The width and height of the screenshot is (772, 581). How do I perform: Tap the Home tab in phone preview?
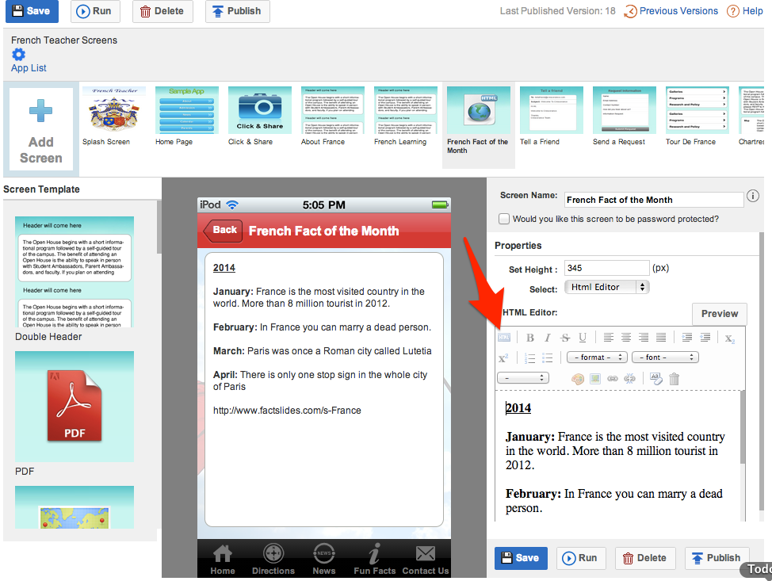(223, 560)
